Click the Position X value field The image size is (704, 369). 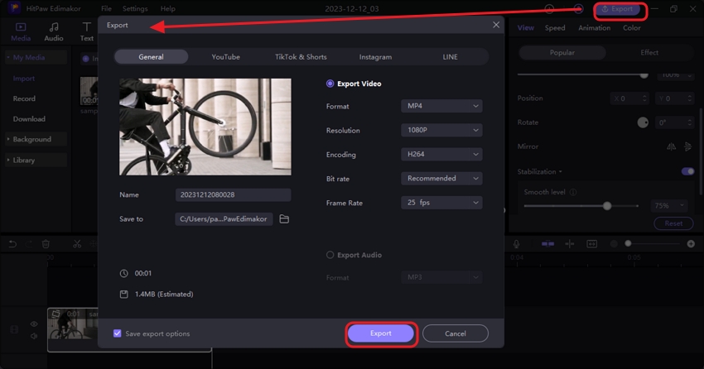click(629, 98)
